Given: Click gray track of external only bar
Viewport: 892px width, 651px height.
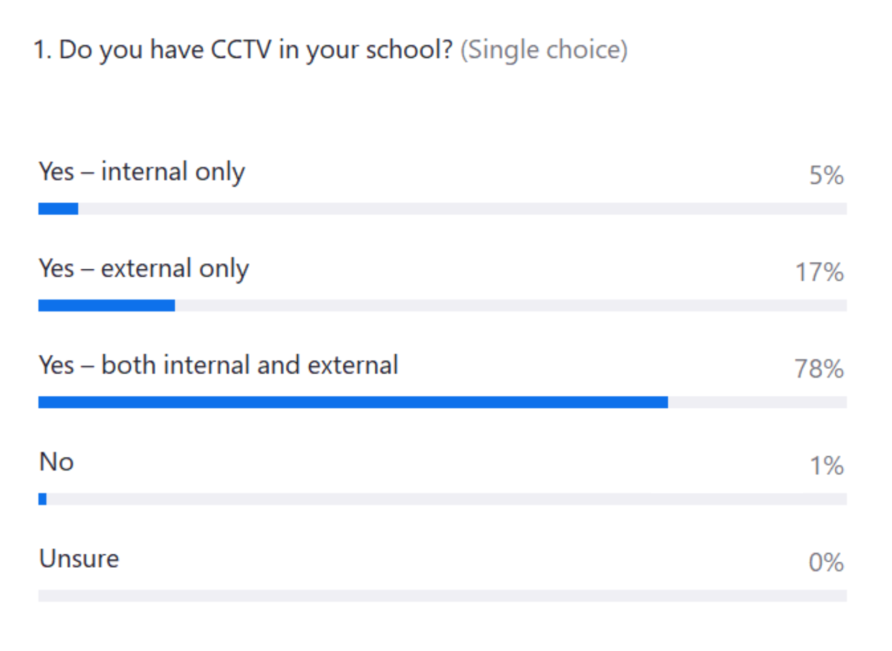Looking at the screenshot, I should (511, 305).
